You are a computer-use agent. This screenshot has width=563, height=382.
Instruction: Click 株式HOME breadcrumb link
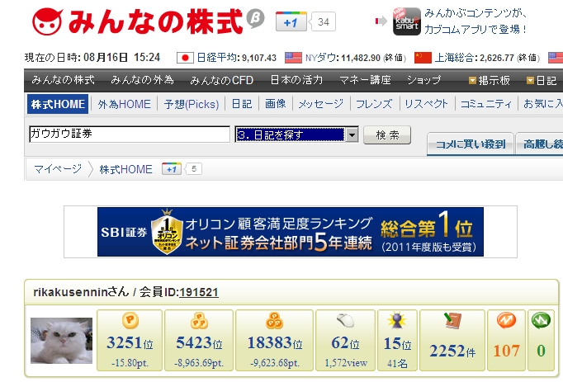tap(125, 169)
